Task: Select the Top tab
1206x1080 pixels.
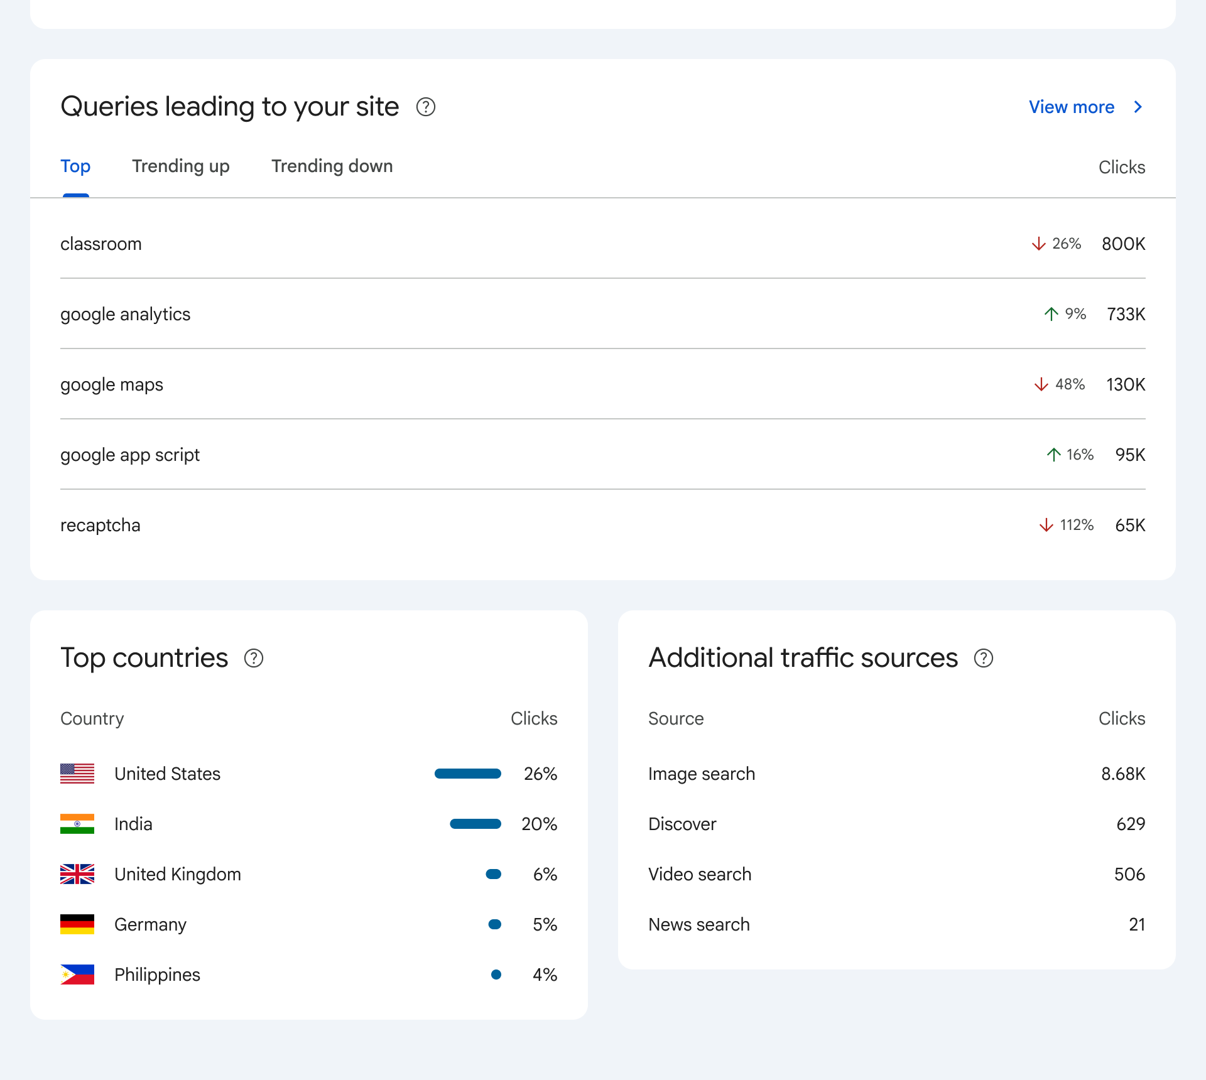Action: [x=75, y=166]
